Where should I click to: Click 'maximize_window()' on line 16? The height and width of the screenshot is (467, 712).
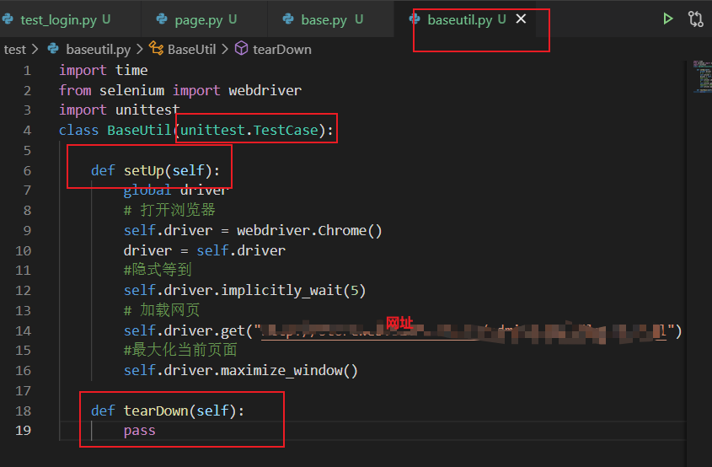289,370
